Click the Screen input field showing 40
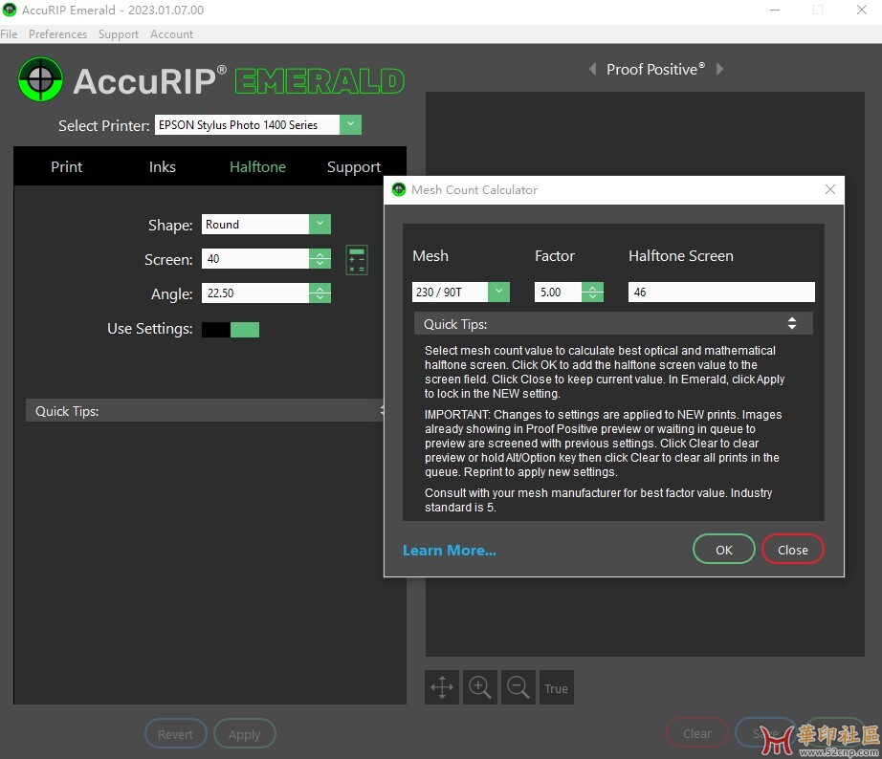The width and height of the screenshot is (882, 759). [255, 259]
